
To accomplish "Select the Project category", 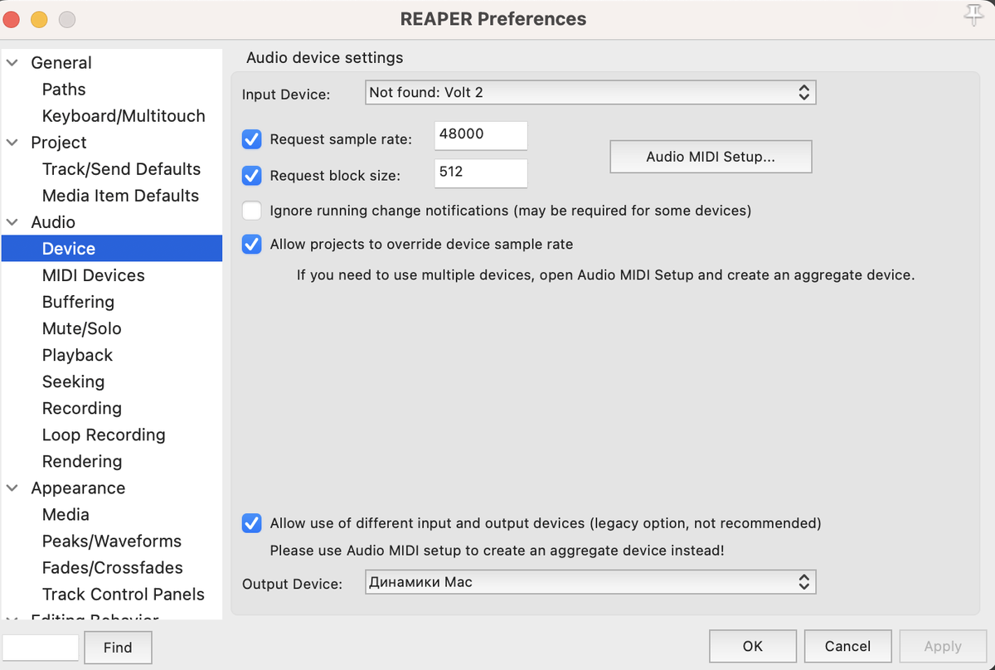I will click(x=59, y=143).
